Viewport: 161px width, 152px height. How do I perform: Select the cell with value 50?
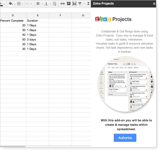[13, 39]
